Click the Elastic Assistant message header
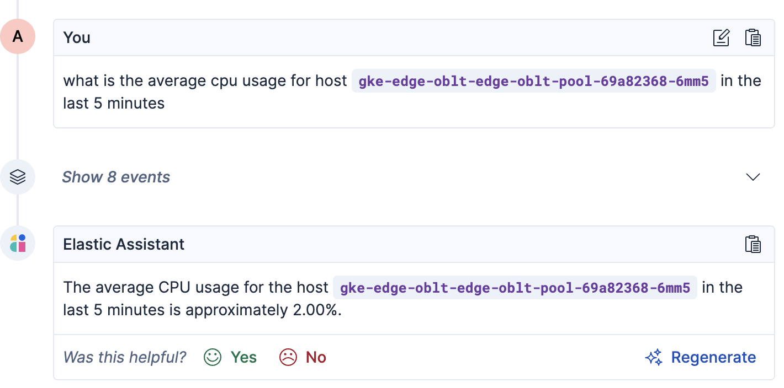This screenshot has width=784, height=388. [124, 244]
